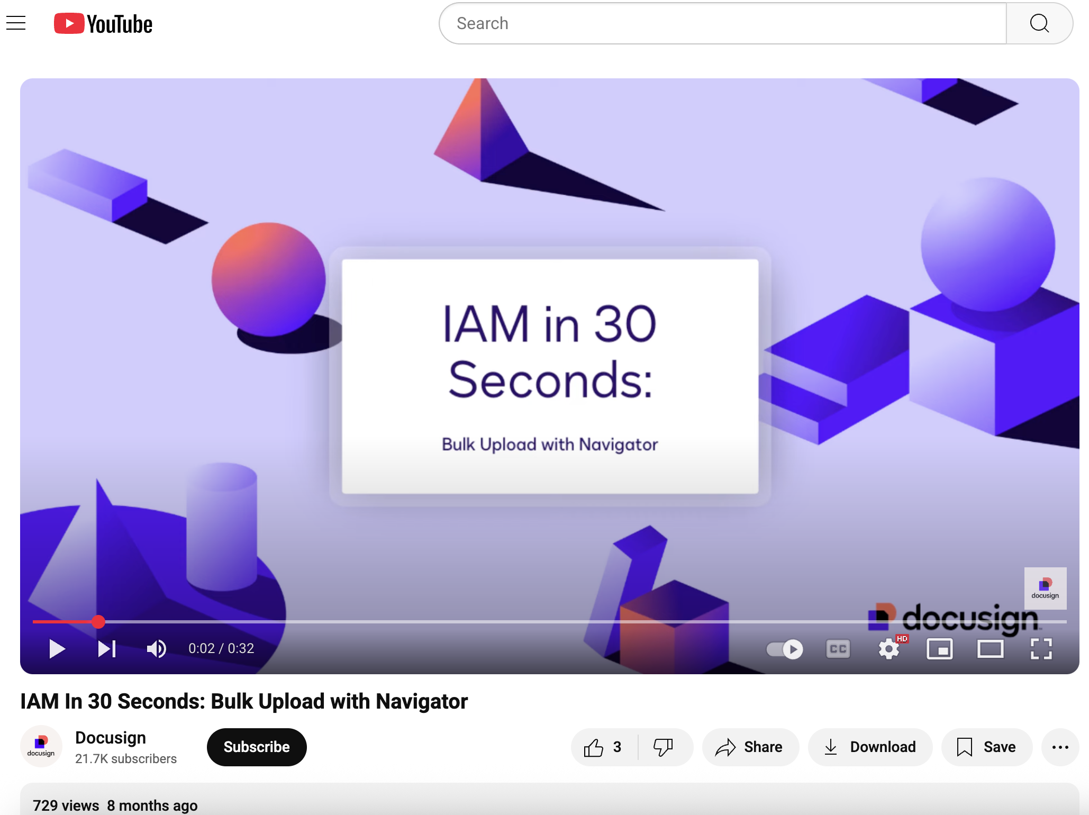Click the YouTube logo
The image size is (1089, 815).
[103, 24]
